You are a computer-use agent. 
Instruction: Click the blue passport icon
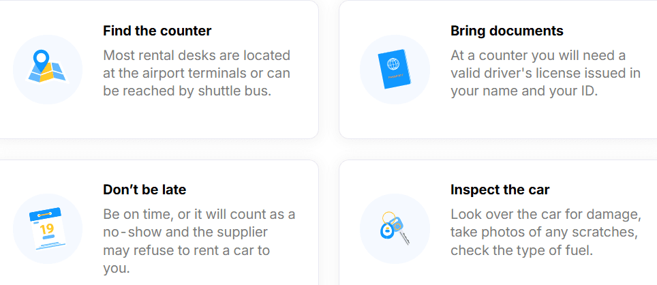(x=395, y=69)
